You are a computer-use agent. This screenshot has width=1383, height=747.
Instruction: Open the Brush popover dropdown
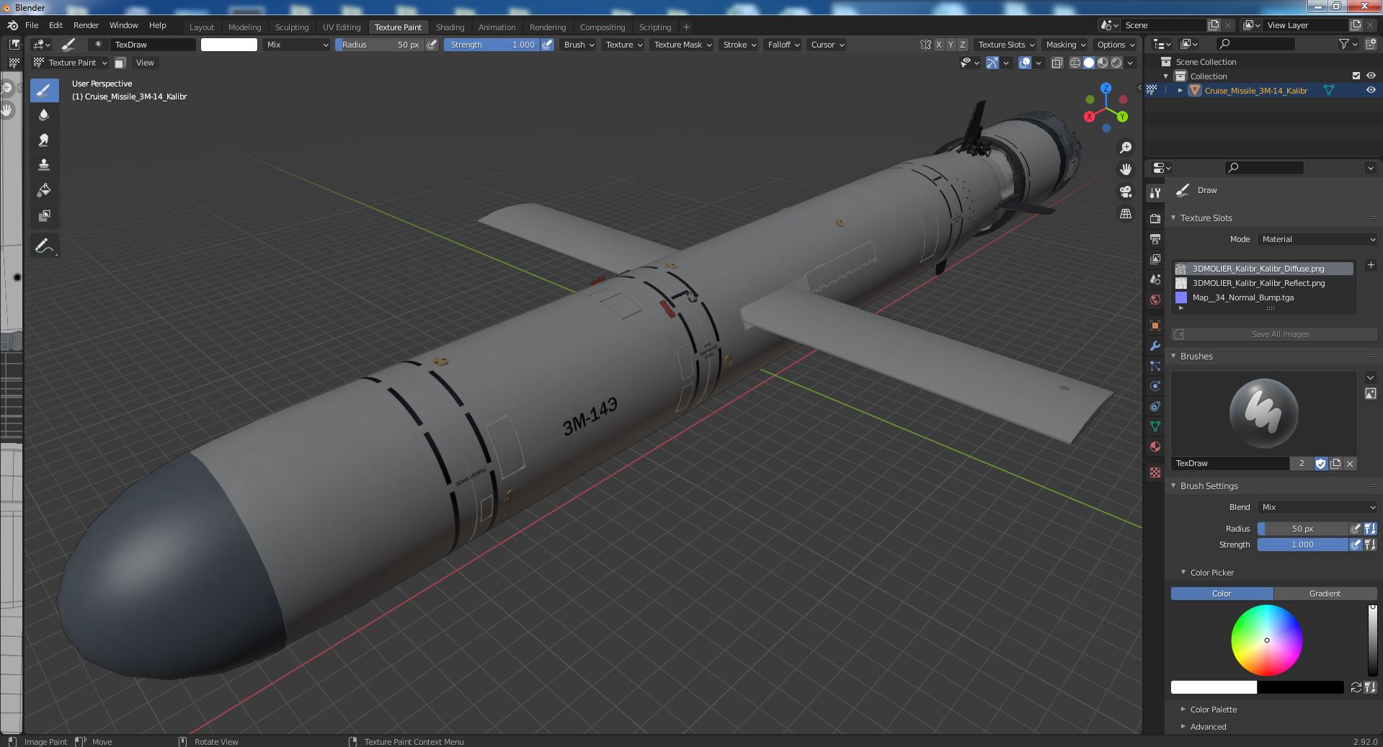(x=579, y=45)
